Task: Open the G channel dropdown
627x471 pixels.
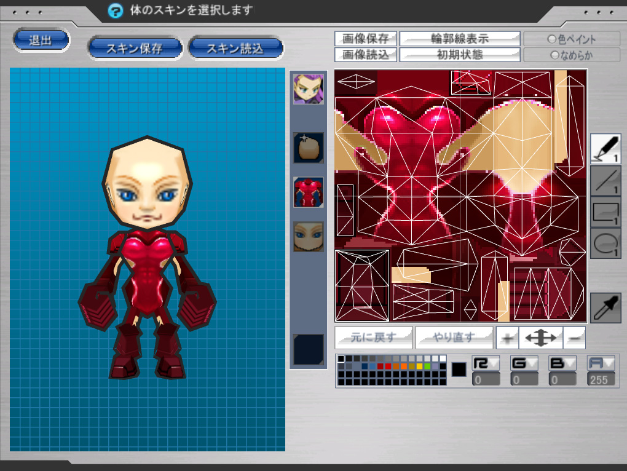Action: click(524, 363)
